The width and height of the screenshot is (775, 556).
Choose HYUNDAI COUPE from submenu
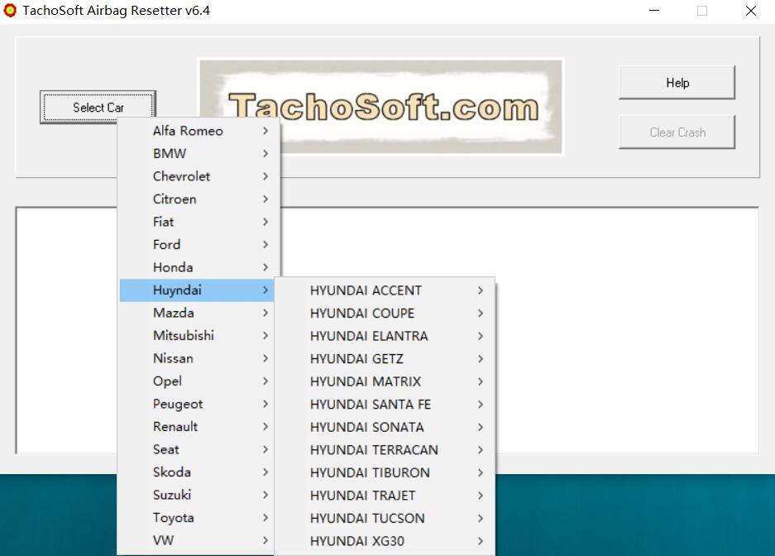pyautogui.click(x=385, y=314)
